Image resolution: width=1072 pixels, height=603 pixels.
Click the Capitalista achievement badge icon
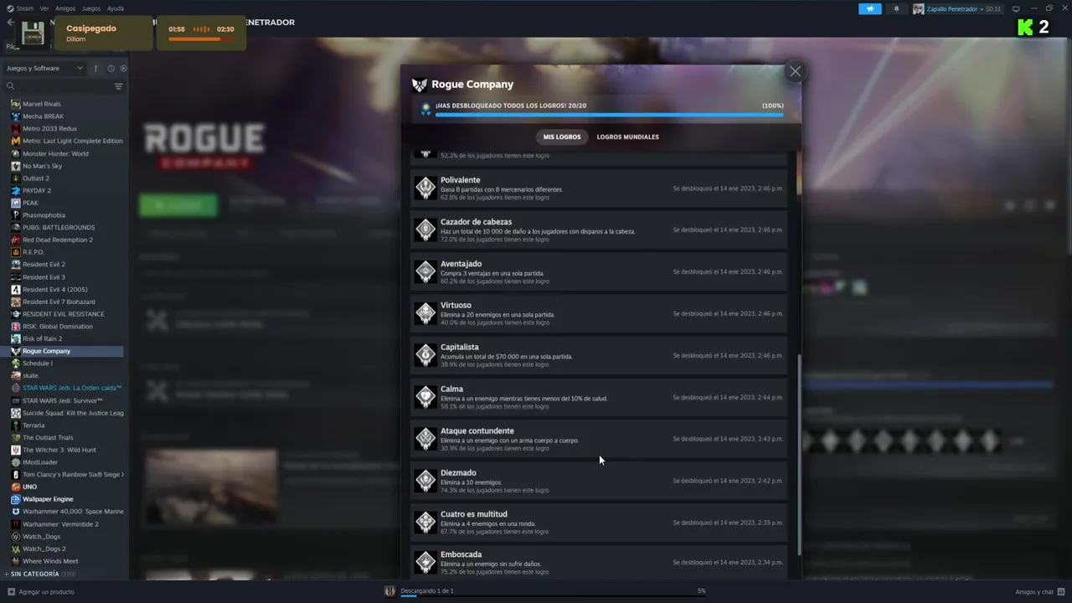coord(425,355)
